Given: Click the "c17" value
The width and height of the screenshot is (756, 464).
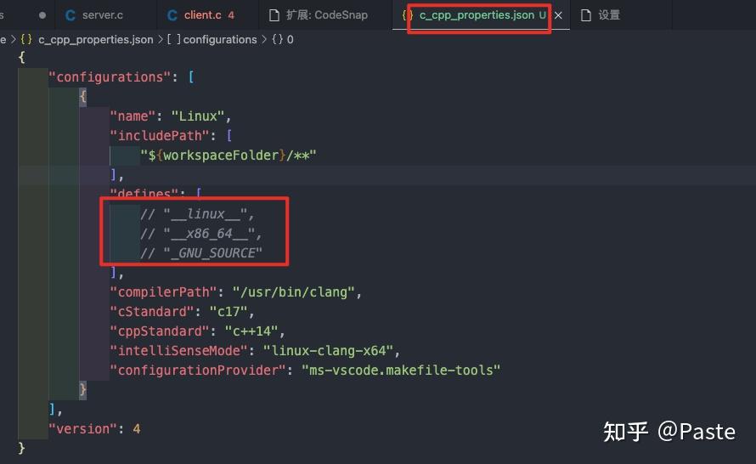Looking at the screenshot, I should (228, 312).
